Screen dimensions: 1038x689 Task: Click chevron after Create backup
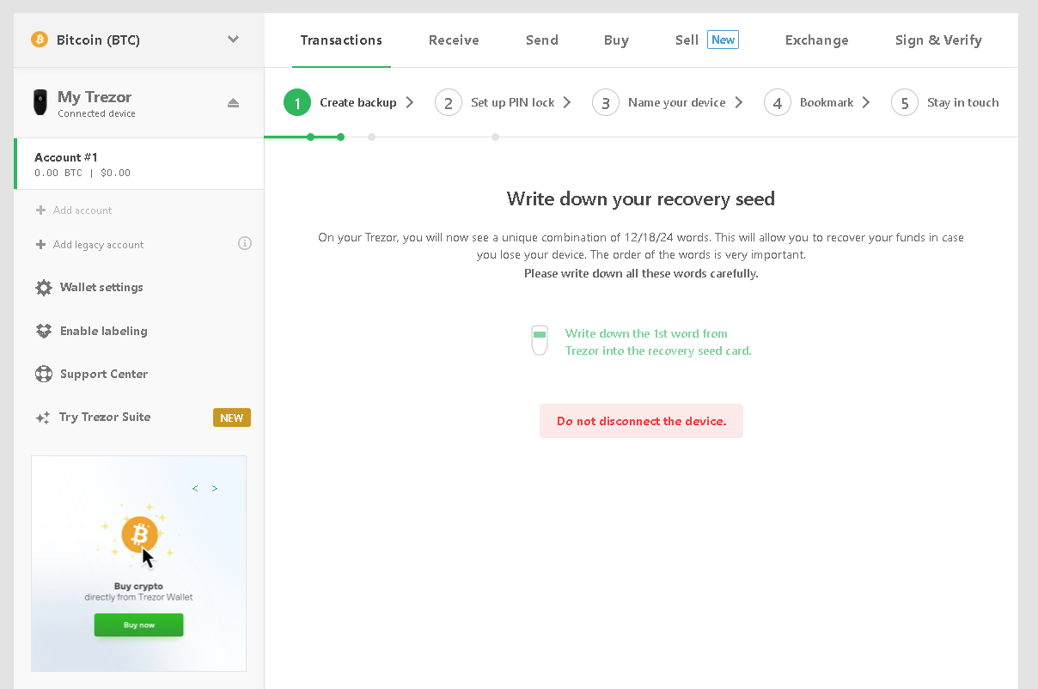point(410,102)
